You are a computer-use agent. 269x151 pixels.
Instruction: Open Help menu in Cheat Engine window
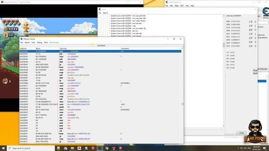(x=192, y=5)
